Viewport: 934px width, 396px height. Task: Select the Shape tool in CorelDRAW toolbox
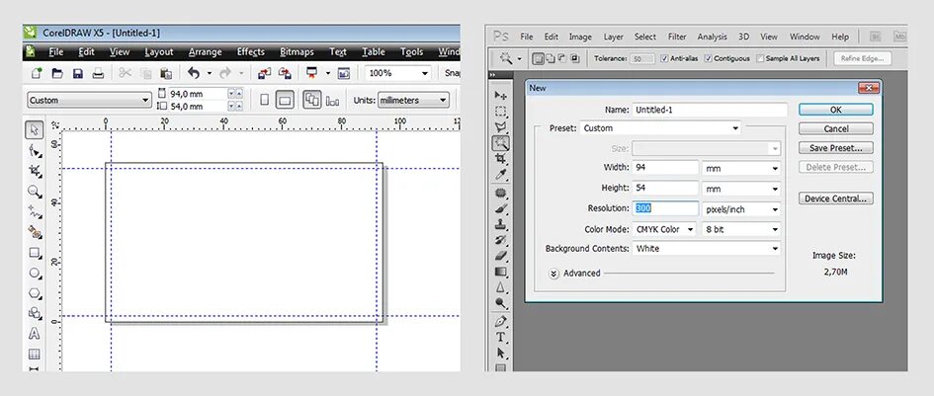[35, 151]
